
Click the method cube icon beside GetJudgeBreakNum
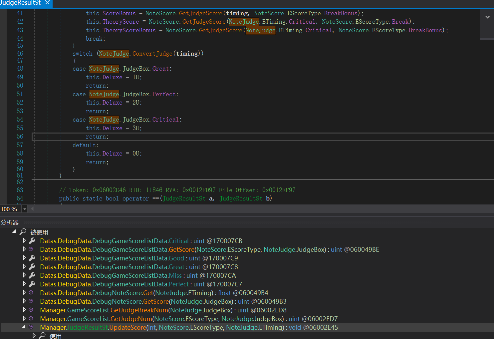point(31,310)
